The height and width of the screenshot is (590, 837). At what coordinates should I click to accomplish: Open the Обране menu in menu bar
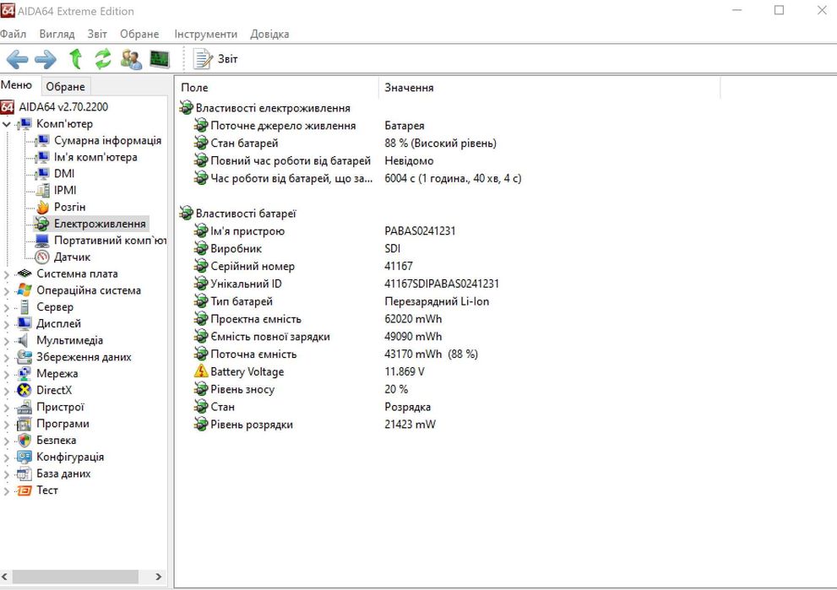tap(139, 34)
